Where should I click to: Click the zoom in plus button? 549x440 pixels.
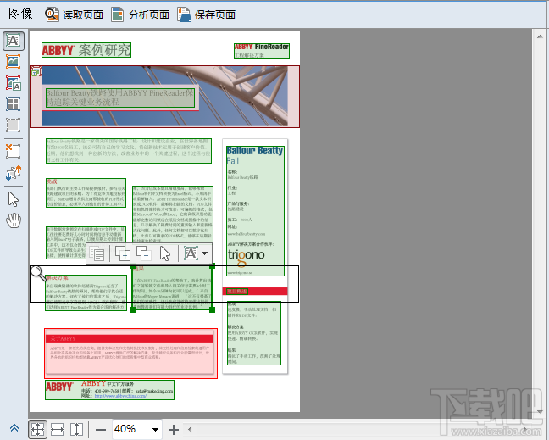(x=174, y=430)
